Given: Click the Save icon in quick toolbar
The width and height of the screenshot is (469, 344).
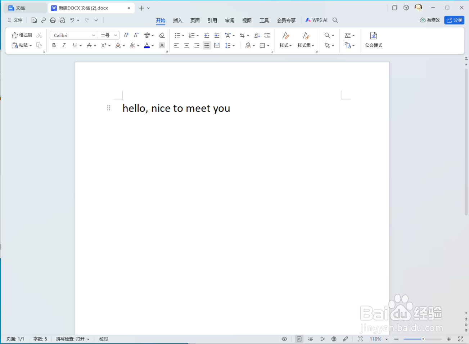Looking at the screenshot, I should (34, 20).
